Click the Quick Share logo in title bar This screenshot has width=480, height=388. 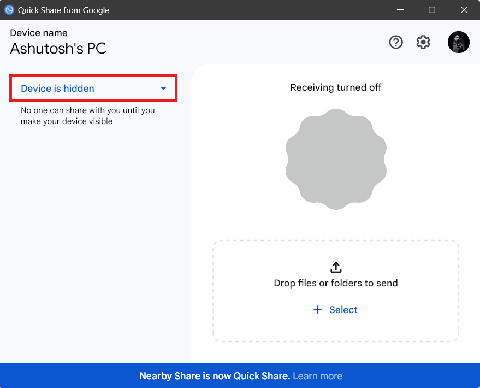(9, 10)
